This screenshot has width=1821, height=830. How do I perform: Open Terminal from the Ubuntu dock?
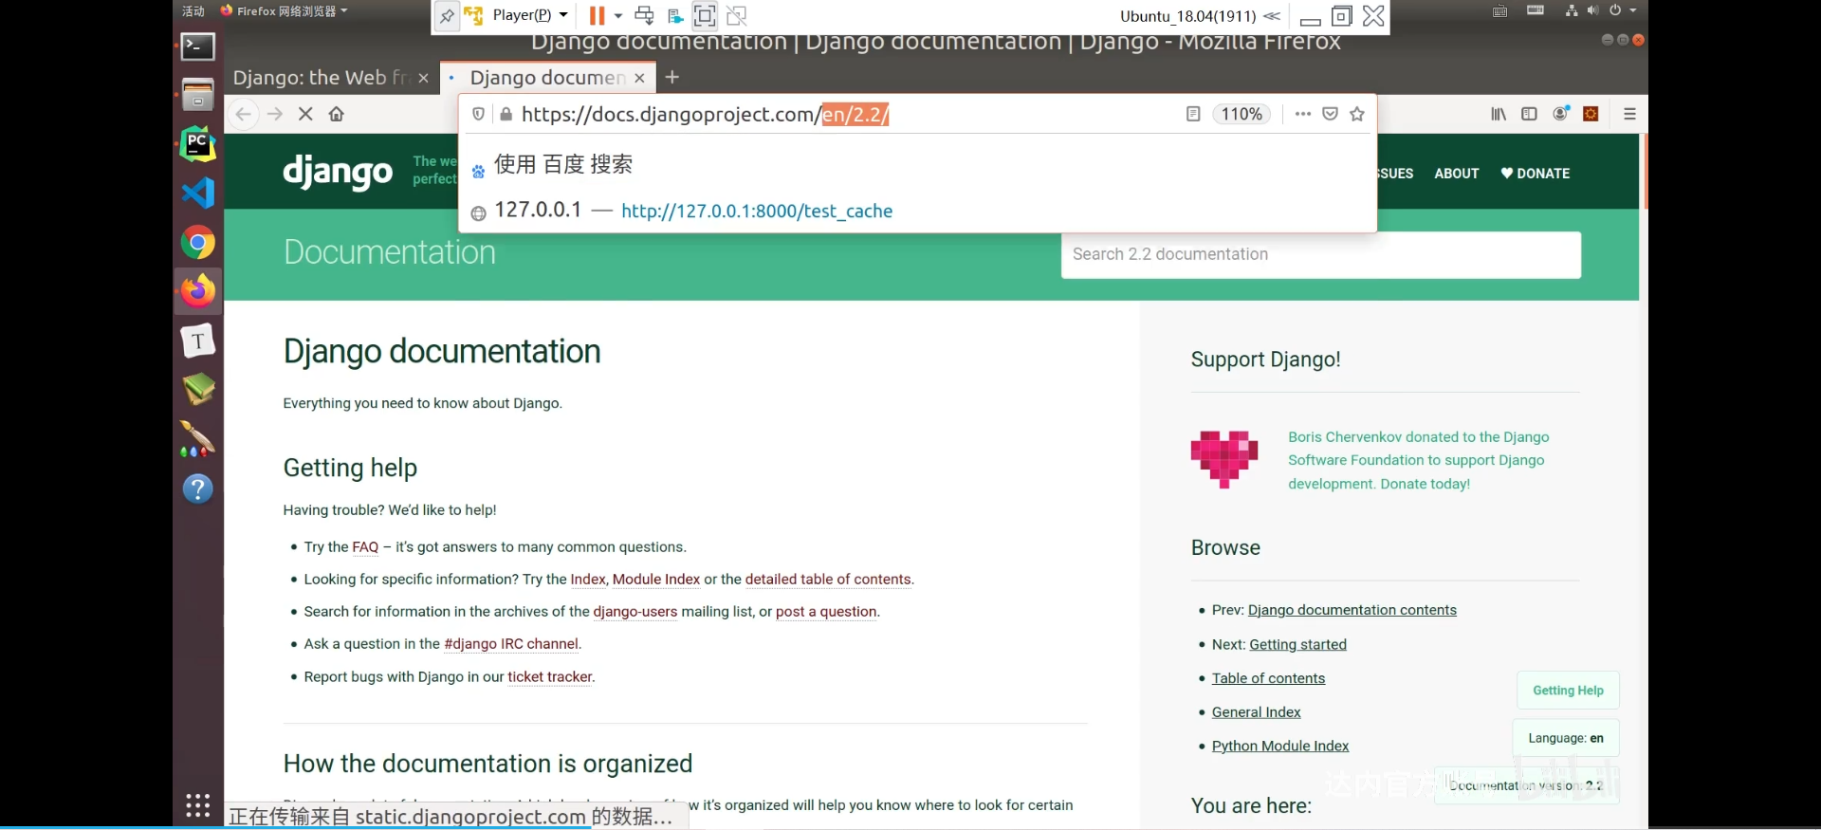coord(198,46)
